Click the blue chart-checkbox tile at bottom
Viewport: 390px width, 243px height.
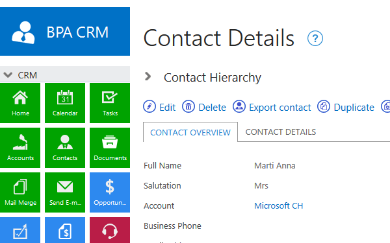[20, 230]
